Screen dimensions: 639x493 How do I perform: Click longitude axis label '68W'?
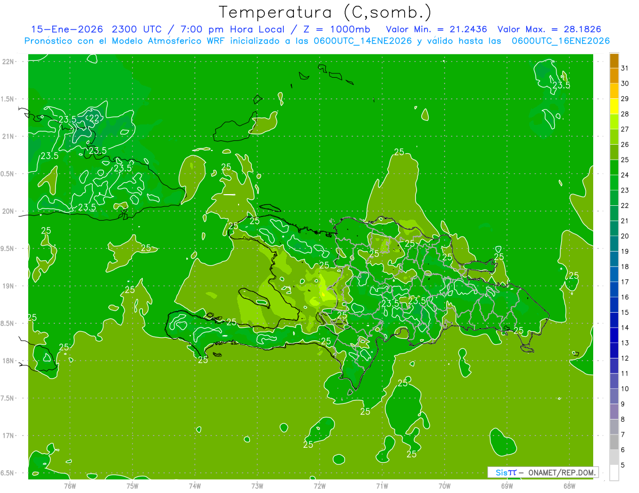[569, 486]
